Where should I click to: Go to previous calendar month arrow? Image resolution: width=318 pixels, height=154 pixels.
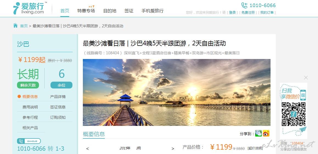88,149
